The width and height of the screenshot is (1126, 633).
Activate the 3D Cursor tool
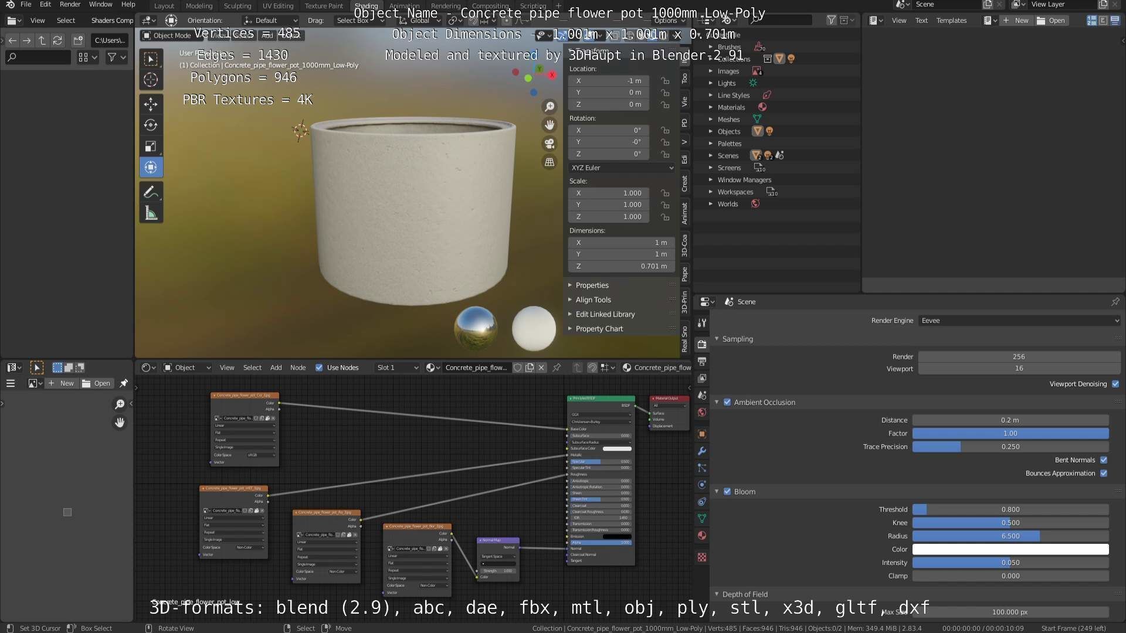coord(151,80)
